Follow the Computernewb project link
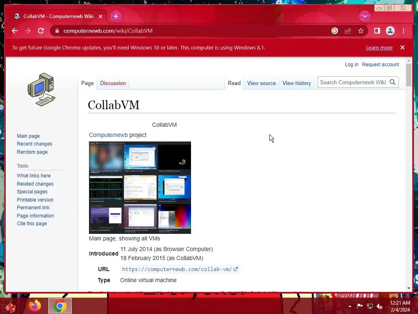 (108, 135)
